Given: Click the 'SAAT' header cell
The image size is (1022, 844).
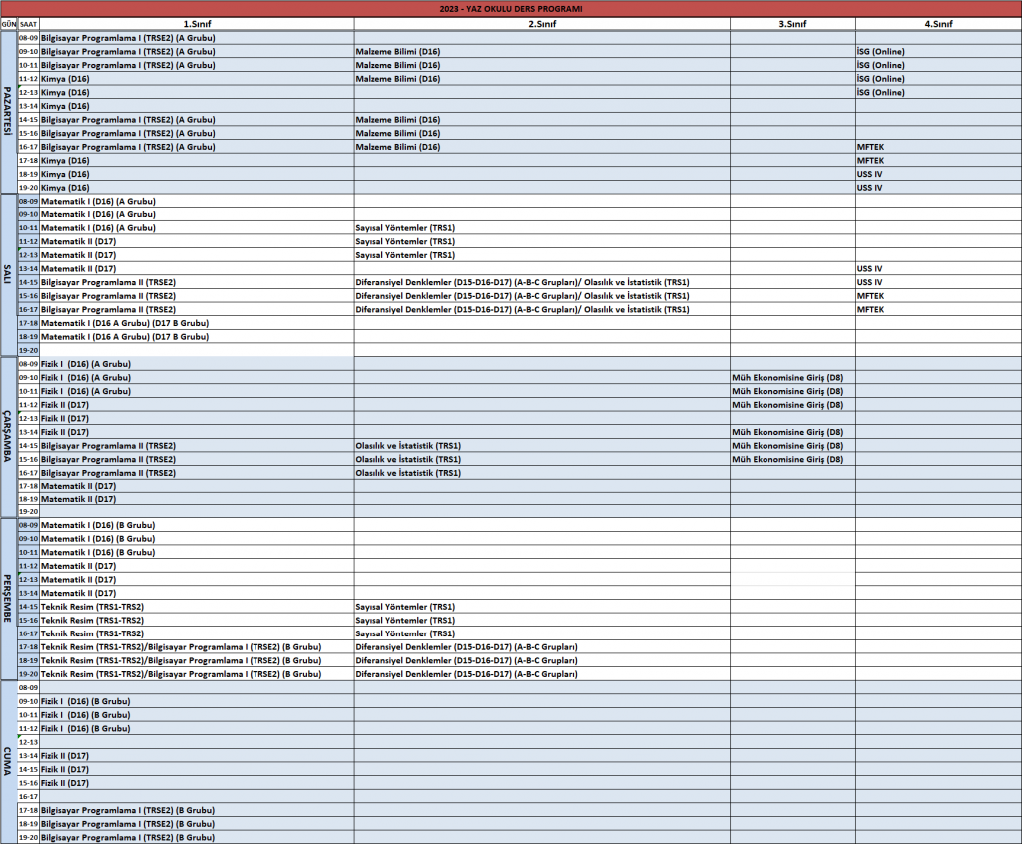Looking at the screenshot, I should [29, 23].
